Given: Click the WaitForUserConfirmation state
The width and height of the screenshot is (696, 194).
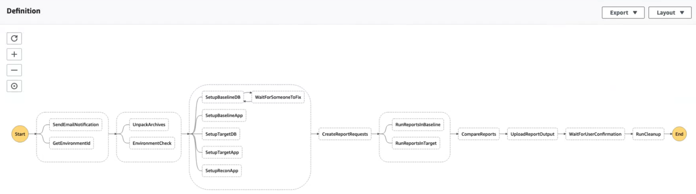Looking at the screenshot, I should tap(595, 134).
